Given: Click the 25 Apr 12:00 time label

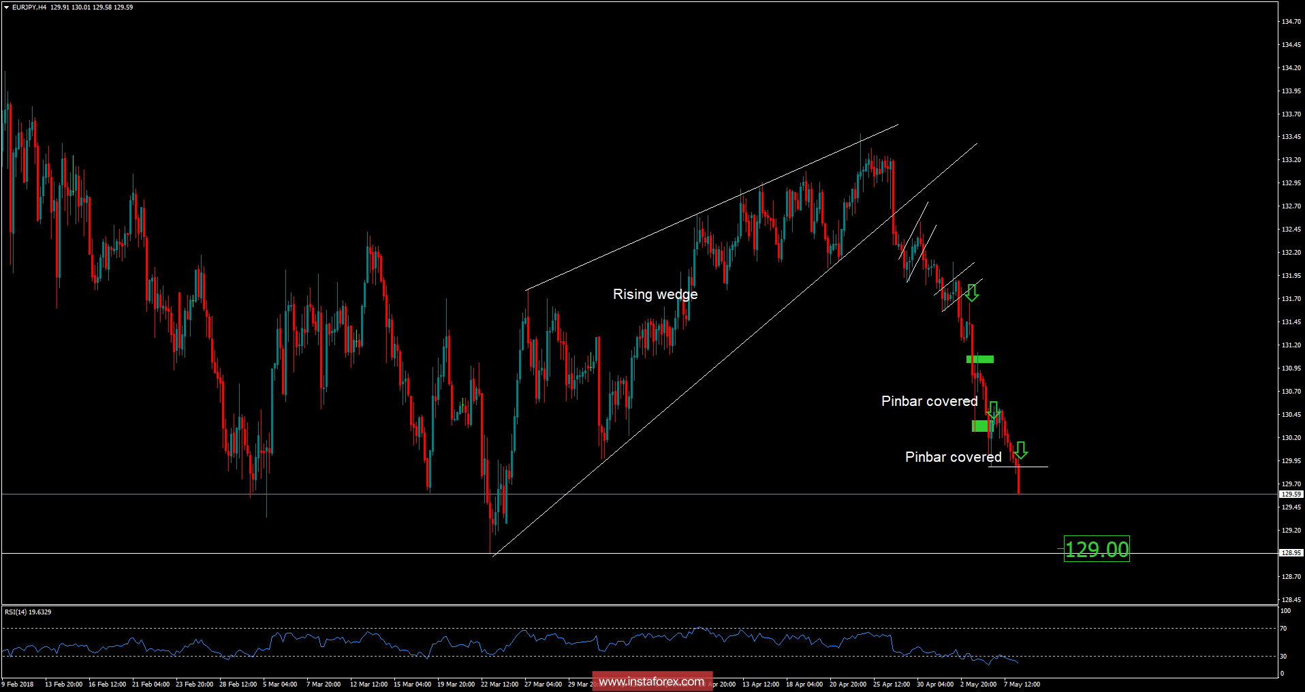Looking at the screenshot, I should coord(892,684).
